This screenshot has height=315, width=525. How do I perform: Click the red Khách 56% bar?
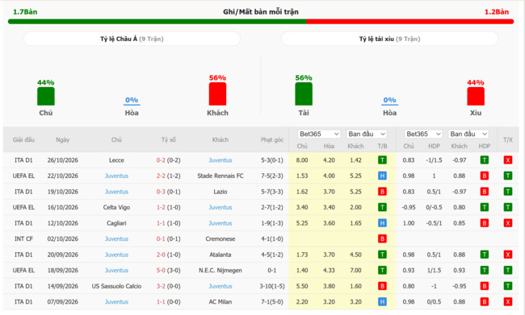(217, 94)
